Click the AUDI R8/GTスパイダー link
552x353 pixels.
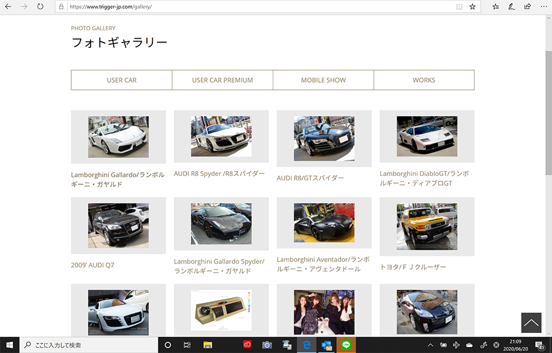pos(310,178)
